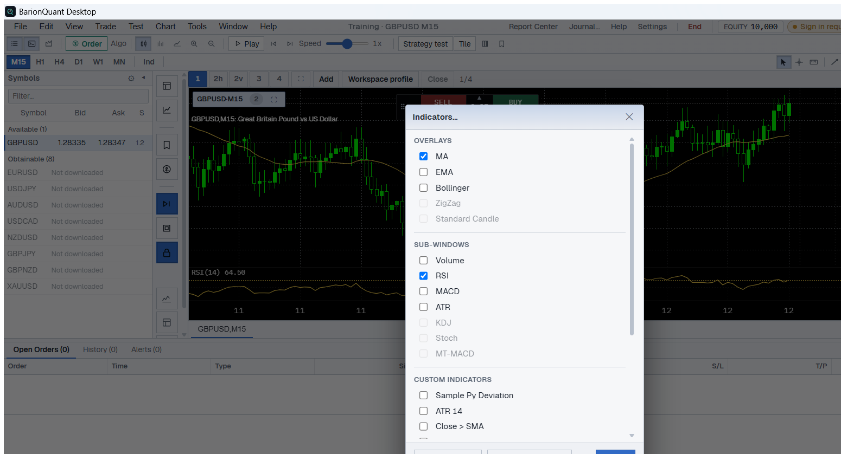Step back to the previous bar

pos(273,44)
